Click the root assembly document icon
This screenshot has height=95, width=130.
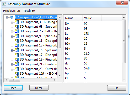coord(12,17)
